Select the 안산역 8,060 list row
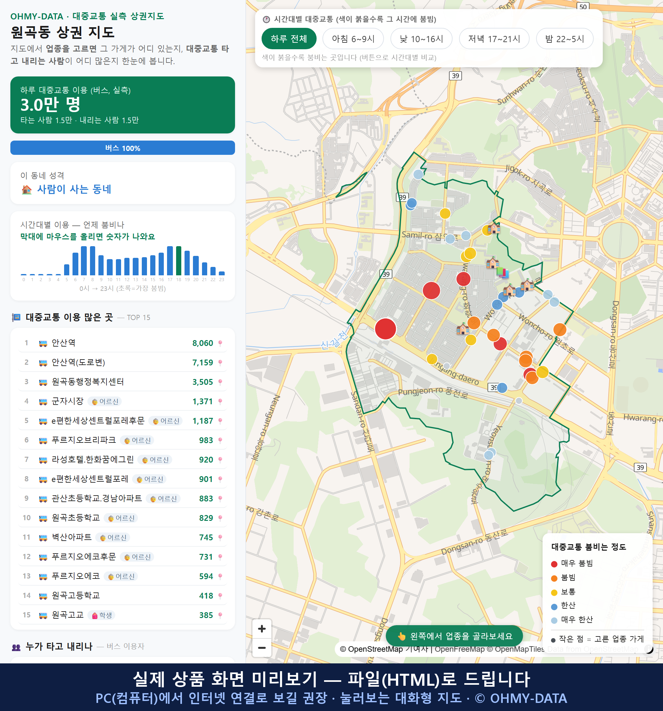 (x=122, y=343)
